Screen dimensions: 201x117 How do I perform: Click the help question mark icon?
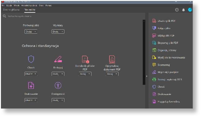[177, 10]
